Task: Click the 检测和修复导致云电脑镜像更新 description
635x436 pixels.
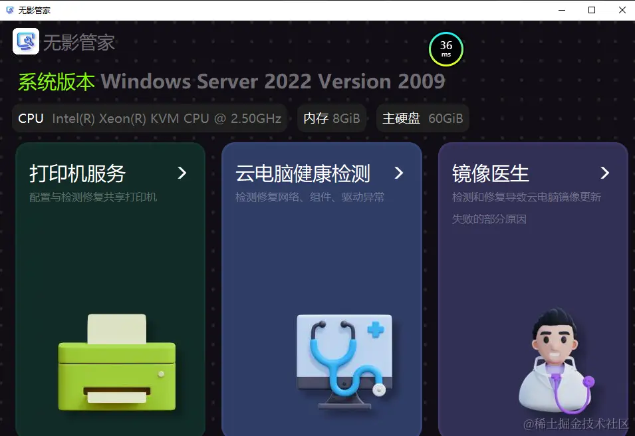Action: click(527, 197)
